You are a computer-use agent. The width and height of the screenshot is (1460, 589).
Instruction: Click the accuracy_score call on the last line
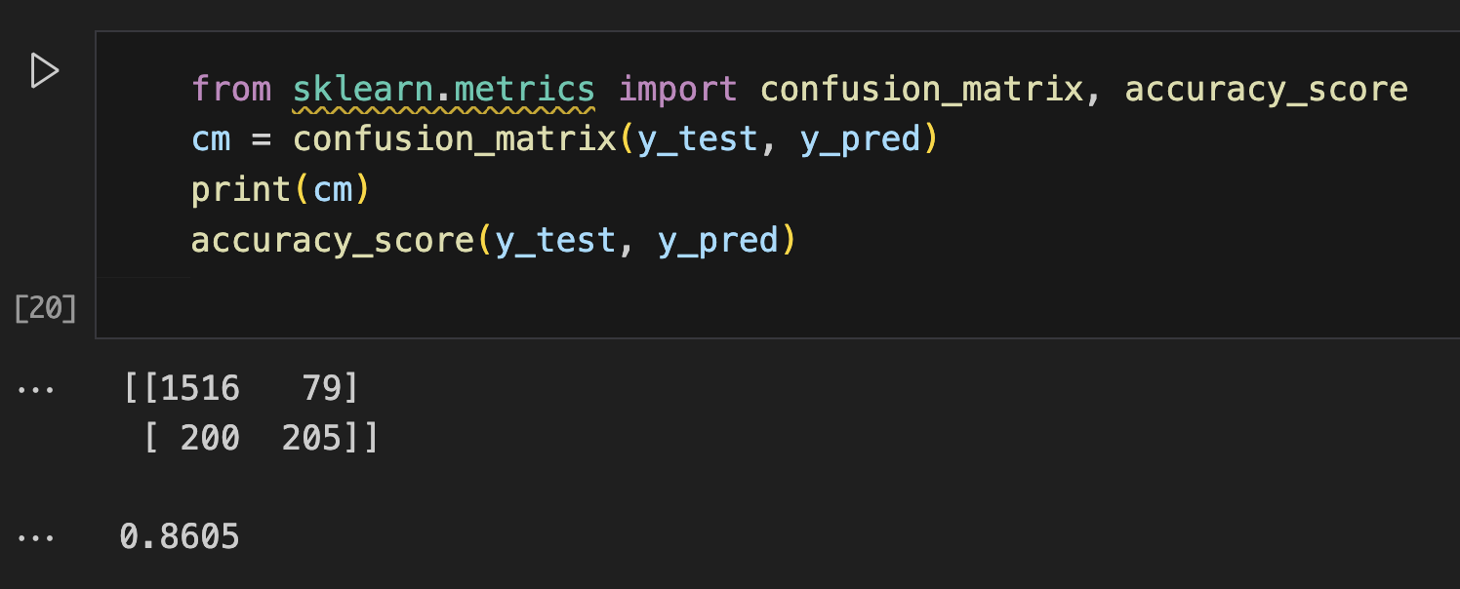332,240
